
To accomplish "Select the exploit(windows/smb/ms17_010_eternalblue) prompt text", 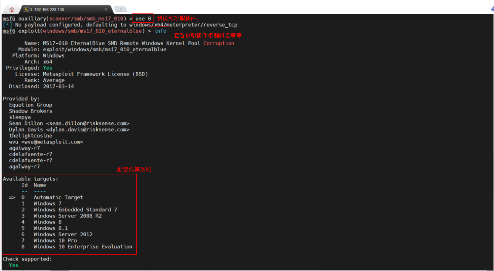I will 82,31.
